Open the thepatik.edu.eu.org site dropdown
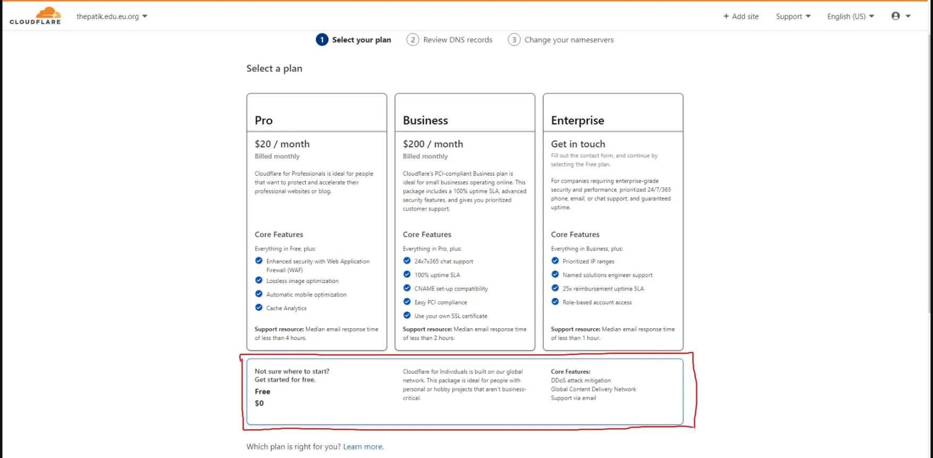This screenshot has height=458, width=933. click(112, 16)
